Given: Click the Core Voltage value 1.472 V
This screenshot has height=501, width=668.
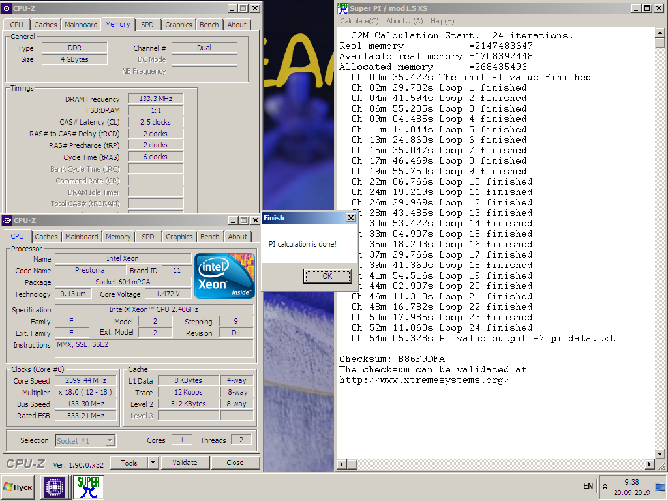Looking at the screenshot, I should 168,294.
